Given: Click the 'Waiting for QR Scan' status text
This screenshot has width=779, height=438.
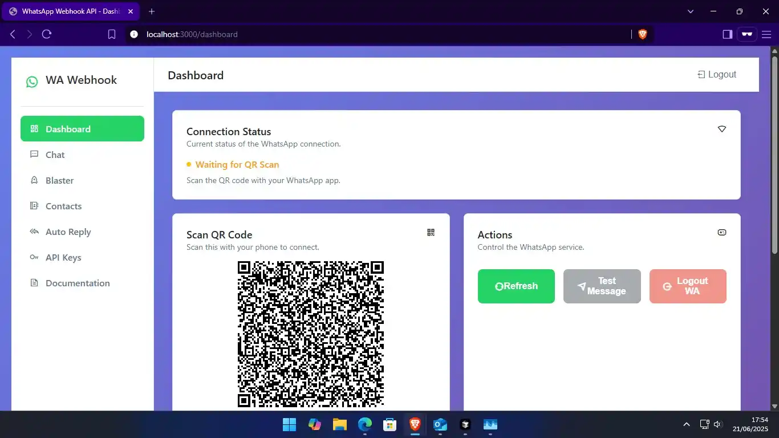Looking at the screenshot, I should point(237,164).
